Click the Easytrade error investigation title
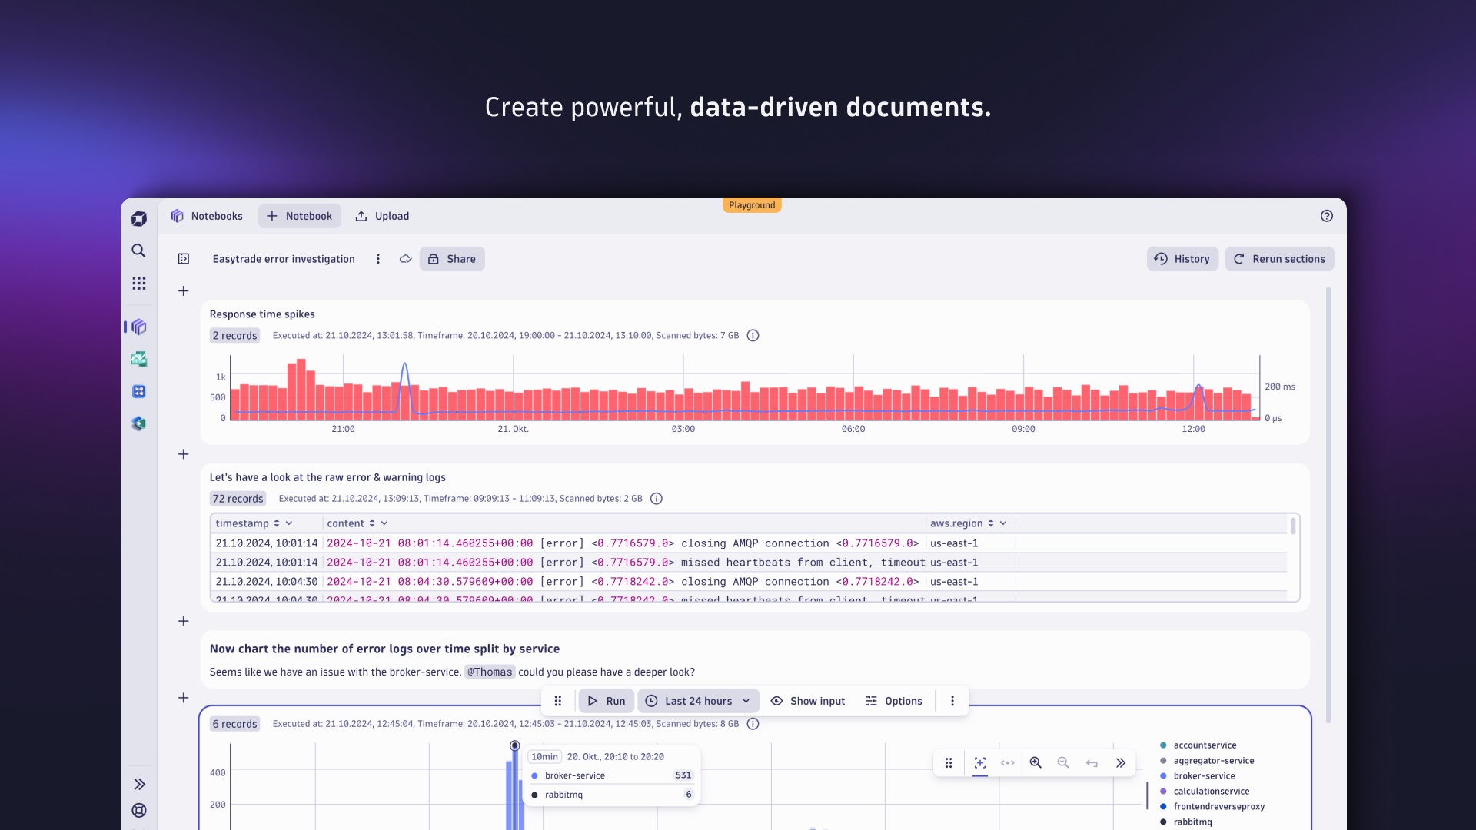Viewport: 1476px width, 830px height. 284,259
